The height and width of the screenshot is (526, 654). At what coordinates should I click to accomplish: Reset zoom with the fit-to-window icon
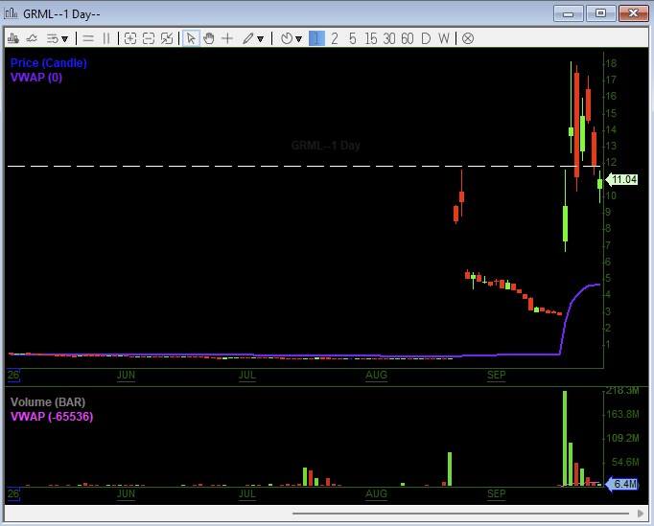[167, 38]
